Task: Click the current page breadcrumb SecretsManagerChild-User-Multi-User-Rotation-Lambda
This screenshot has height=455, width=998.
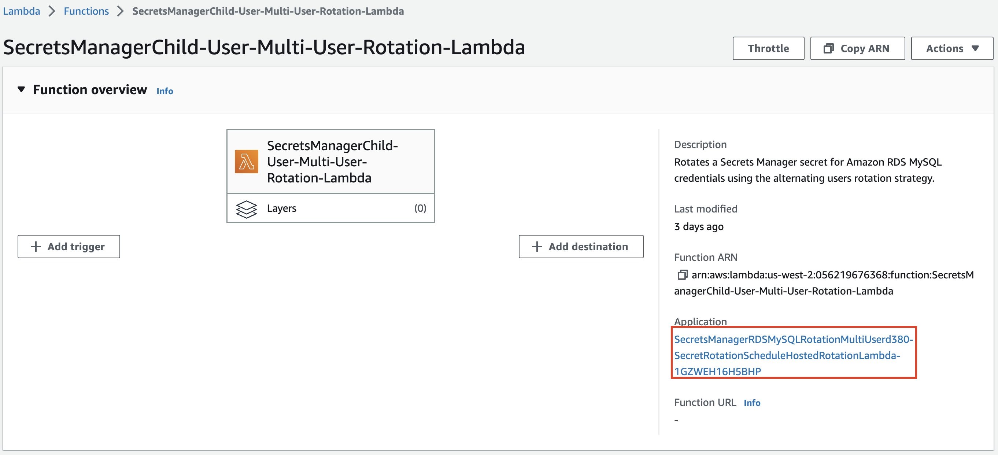Action: coord(268,11)
